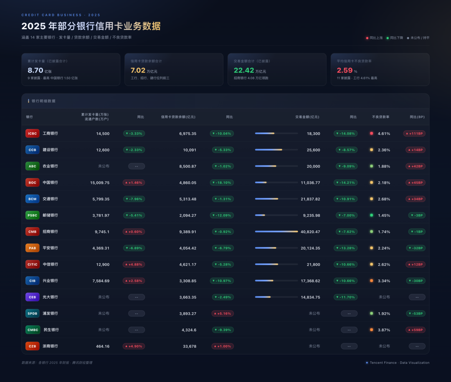Click the 平均不良贷款率 2.59% summary card
The width and height of the screenshot is (451, 382).
point(380,69)
